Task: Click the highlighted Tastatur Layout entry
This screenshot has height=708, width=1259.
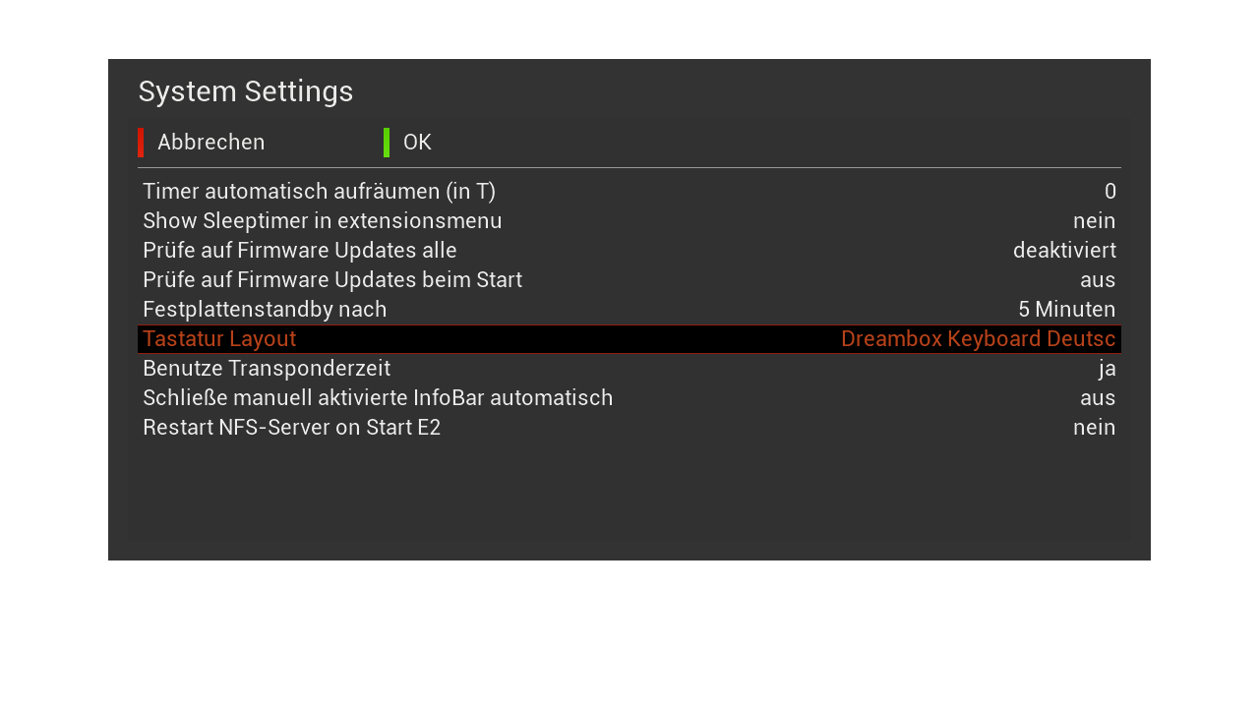Action: pyautogui.click(x=219, y=339)
